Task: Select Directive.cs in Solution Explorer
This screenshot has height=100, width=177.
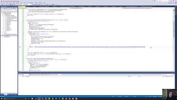Action: coord(9,23)
